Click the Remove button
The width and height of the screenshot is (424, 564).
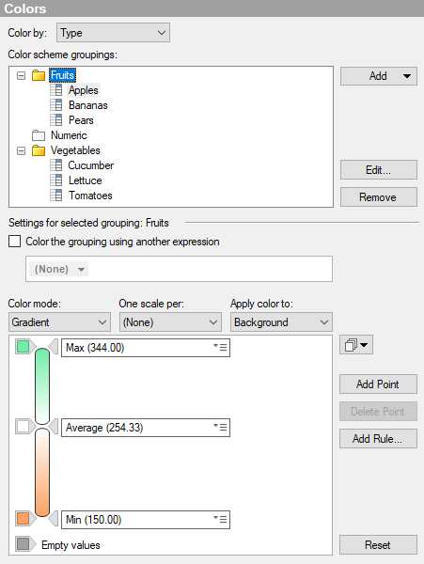pos(379,197)
